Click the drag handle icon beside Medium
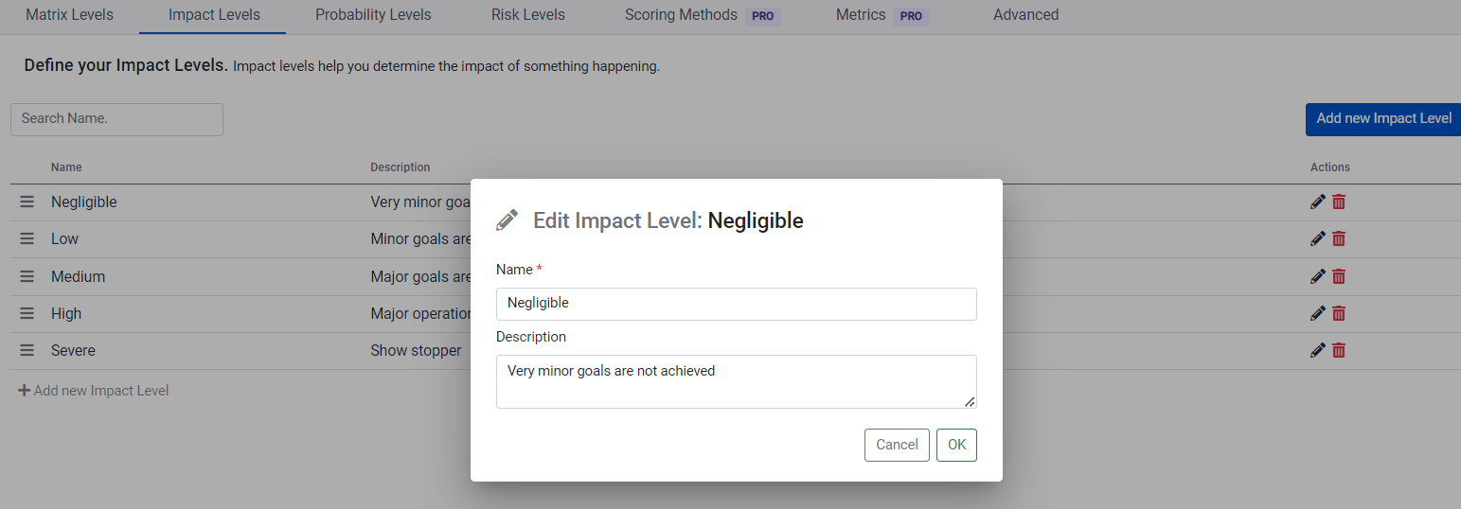This screenshot has height=509, width=1461. point(27,276)
